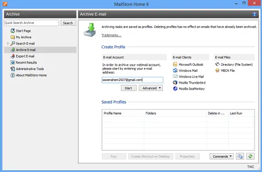
Task: Open Export E-mail section
Action: coord(25,56)
